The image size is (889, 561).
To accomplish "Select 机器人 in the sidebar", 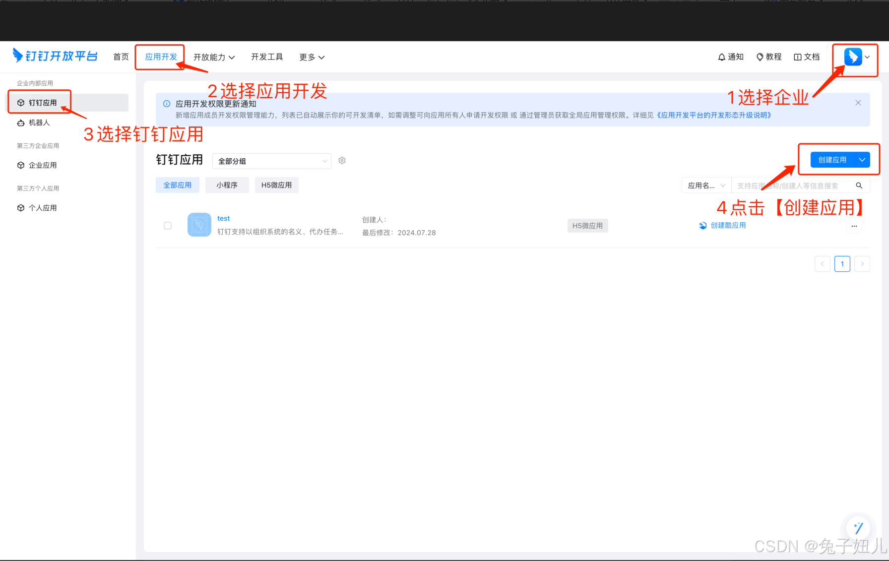I will click(x=40, y=123).
